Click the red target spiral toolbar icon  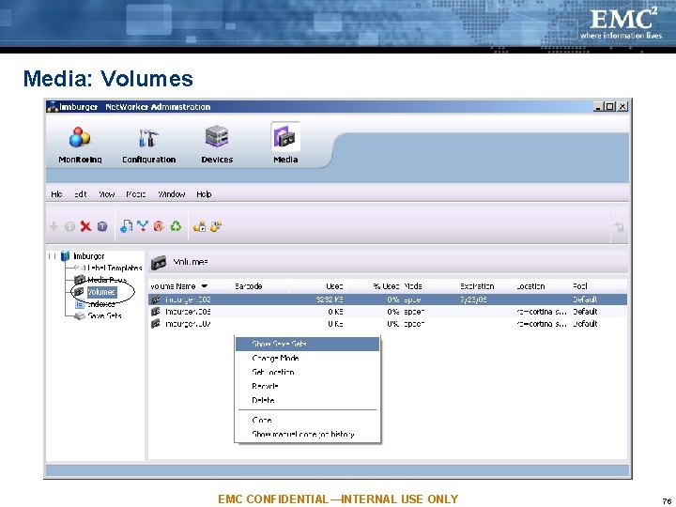point(159,226)
